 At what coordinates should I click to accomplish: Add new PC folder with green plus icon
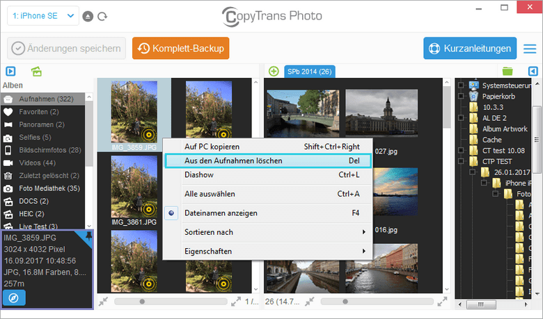coord(274,71)
